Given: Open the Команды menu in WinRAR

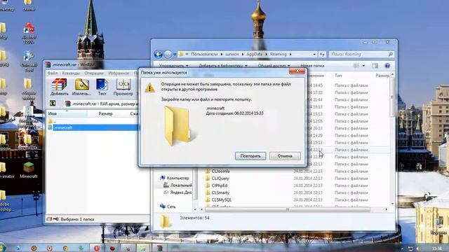Looking at the screenshot, I should click(71, 73).
